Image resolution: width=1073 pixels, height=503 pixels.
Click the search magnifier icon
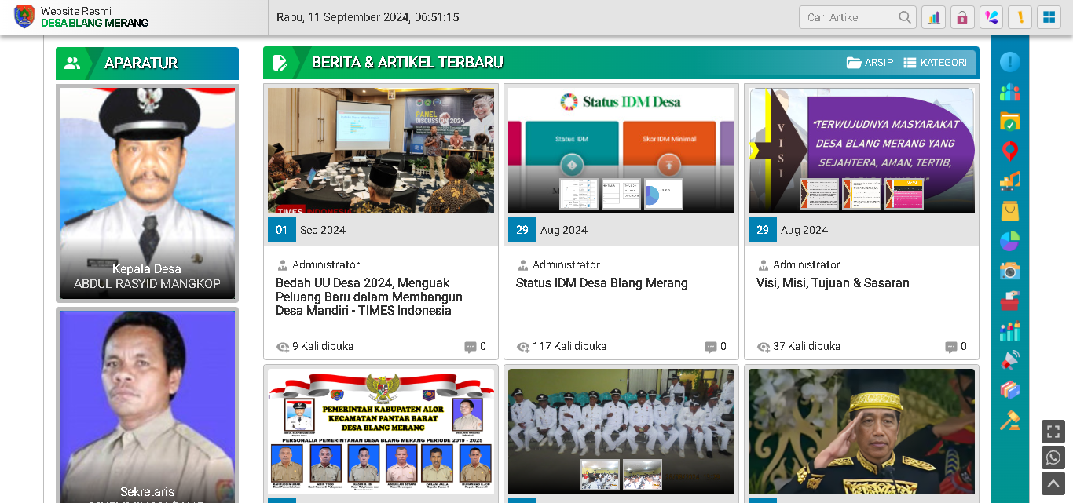pos(905,17)
